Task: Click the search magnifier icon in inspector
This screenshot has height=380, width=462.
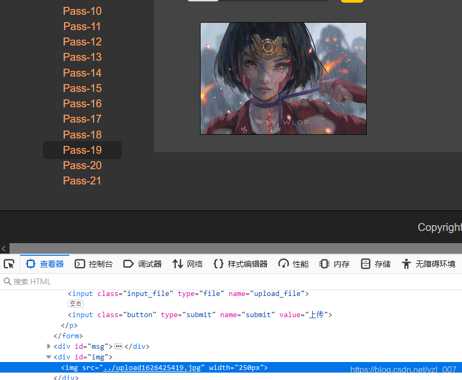Action: coord(7,282)
